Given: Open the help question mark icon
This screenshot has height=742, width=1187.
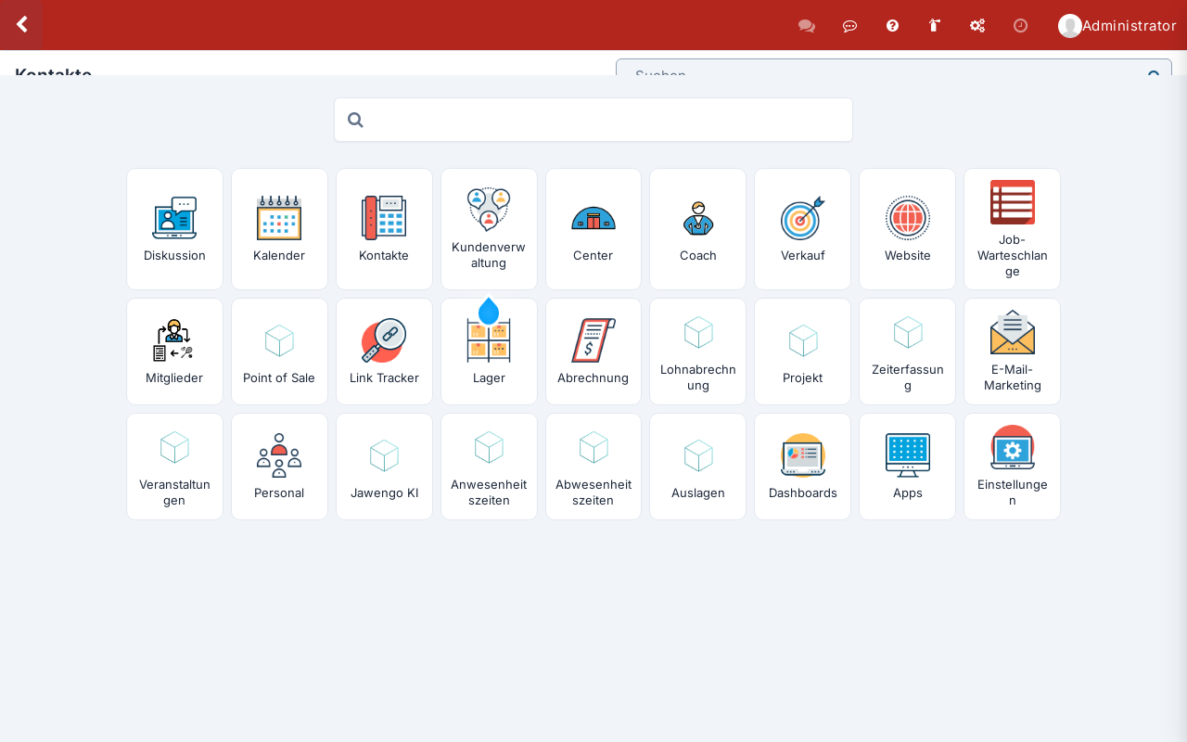Looking at the screenshot, I should pyautogui.click(x=892, y=25).
